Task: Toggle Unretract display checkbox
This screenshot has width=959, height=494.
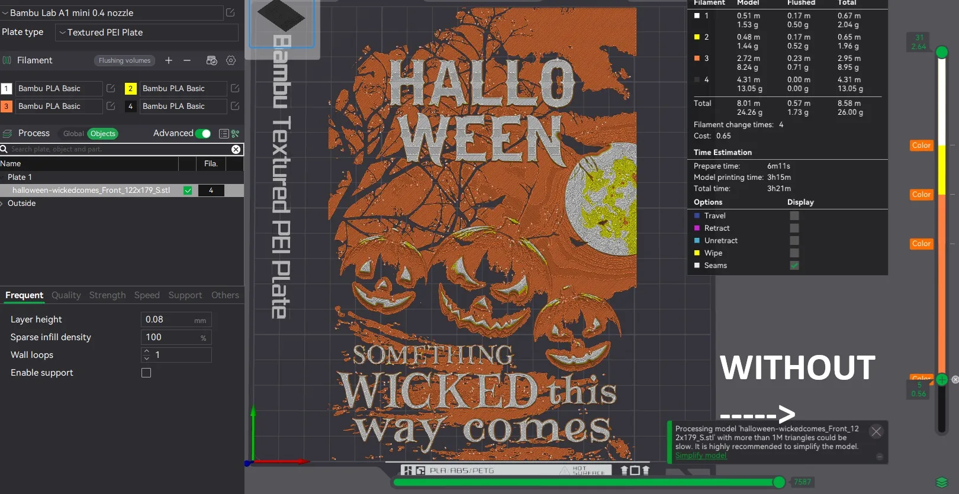Action: 794,241
